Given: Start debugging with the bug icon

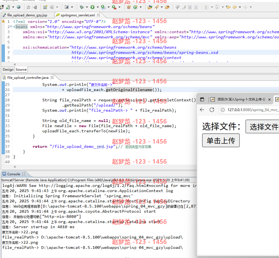Looking at the screenshot, I should tap(82, 7).
